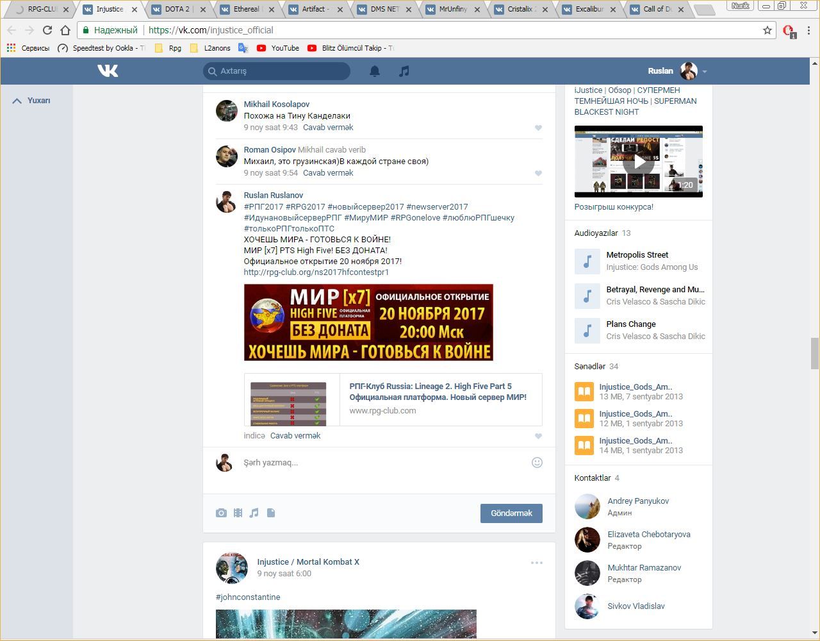Open the 14 MB document icon
The image size is (820, 641).
coord(584,445)
